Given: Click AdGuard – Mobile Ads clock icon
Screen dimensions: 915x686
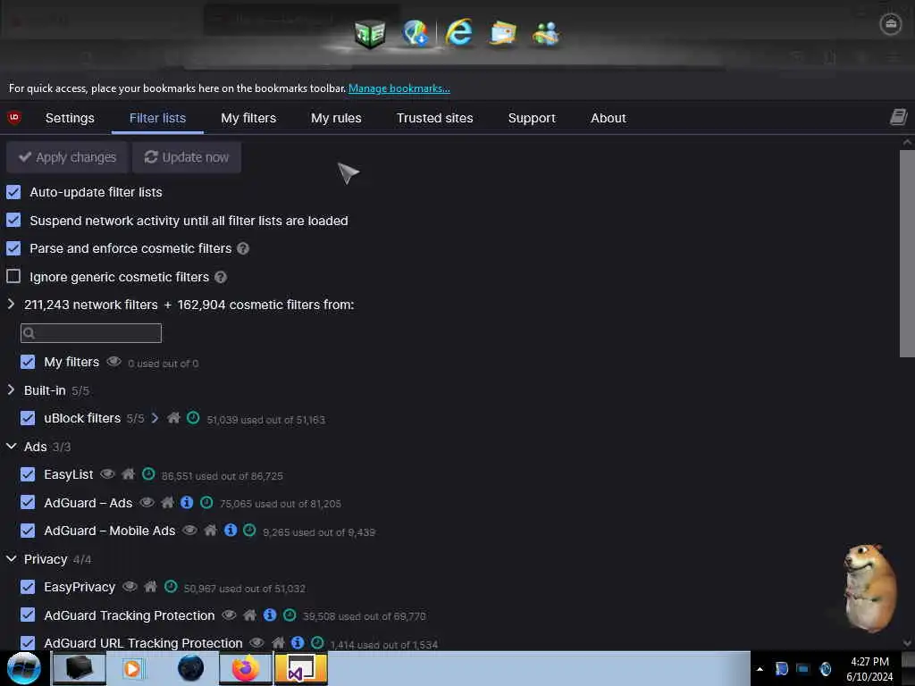Looking at the screenshot, I should pyautogui.click(x=249, y=531).
